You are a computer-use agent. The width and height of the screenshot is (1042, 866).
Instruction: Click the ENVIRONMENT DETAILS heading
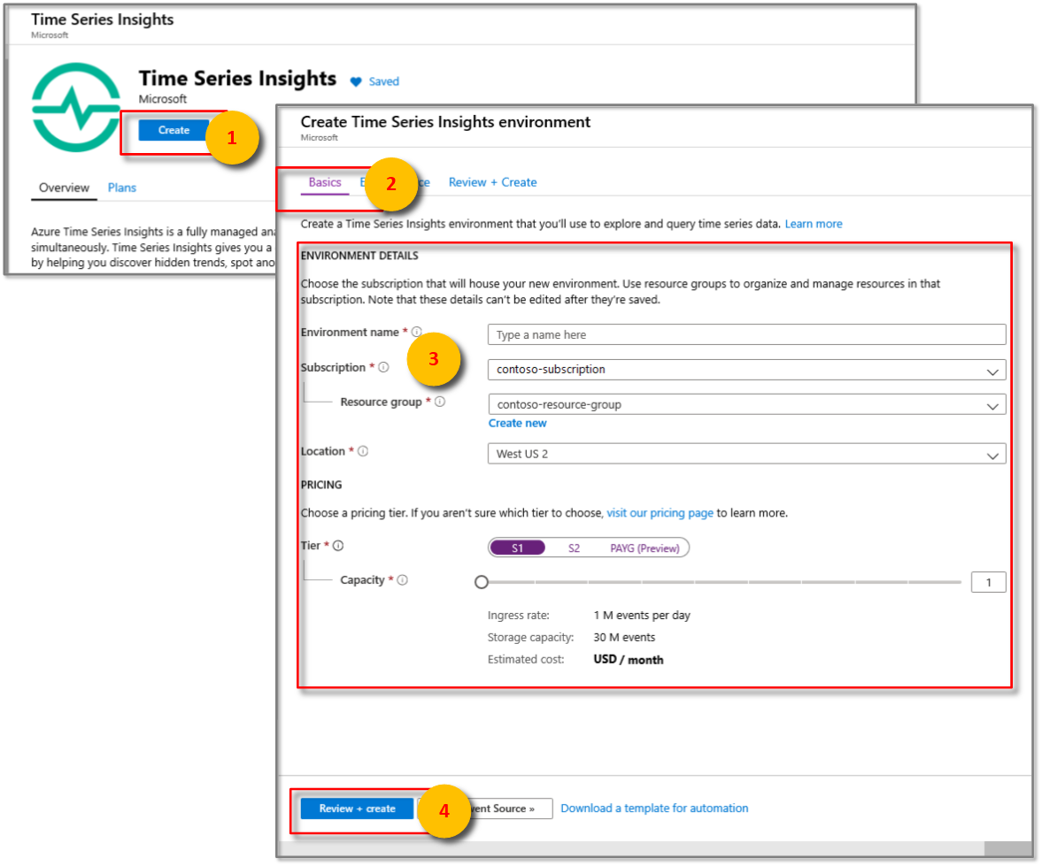(359, 256)
